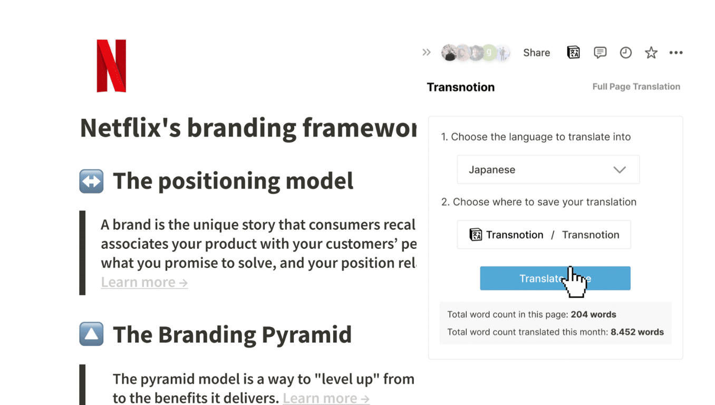
Task: Click the Share button
Action: tap(536, 53)
